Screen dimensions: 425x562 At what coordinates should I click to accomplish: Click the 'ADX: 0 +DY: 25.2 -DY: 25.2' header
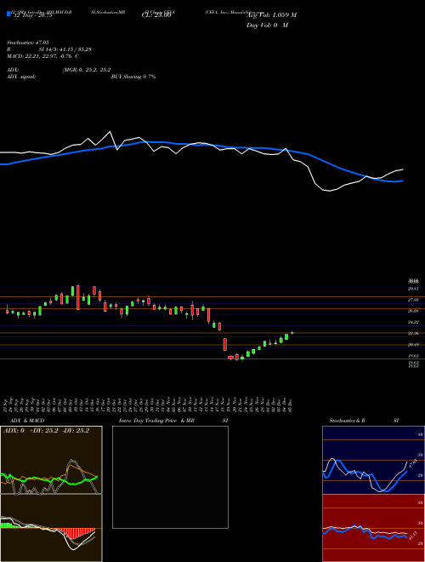(46, 431)
